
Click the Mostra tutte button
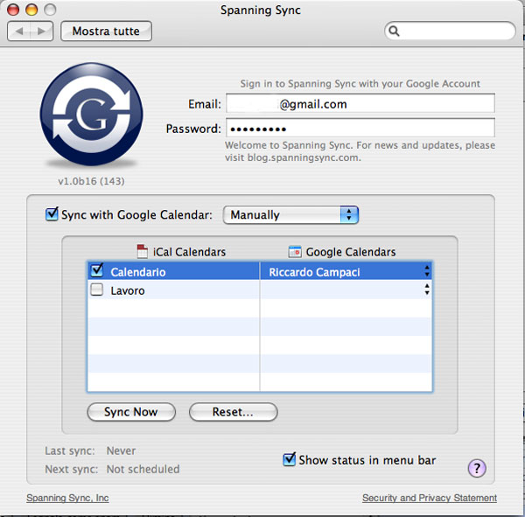pos(106,31)
